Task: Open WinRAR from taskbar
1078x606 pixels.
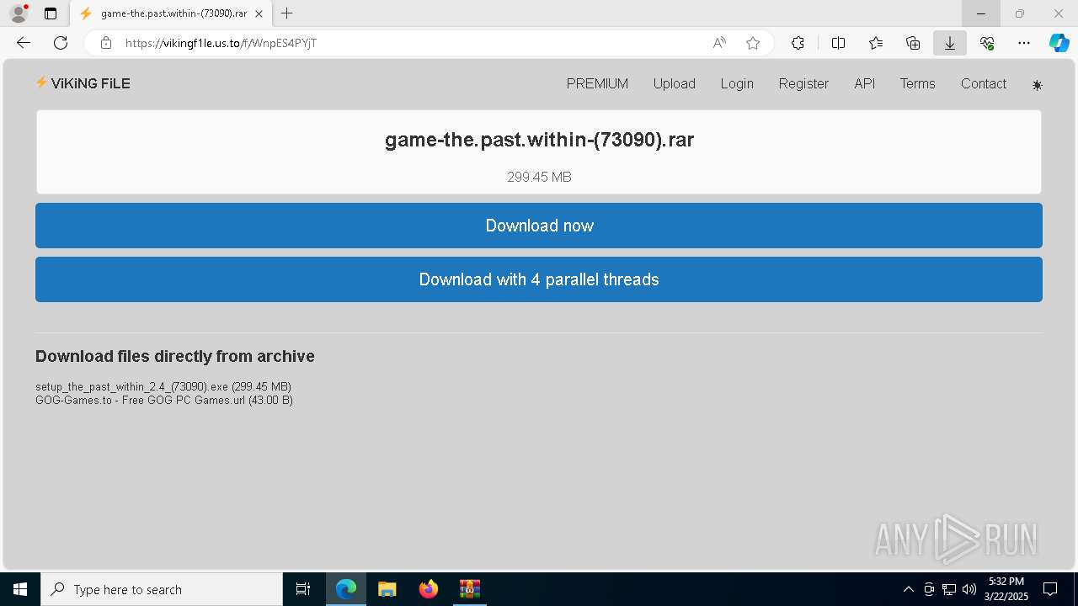Action: pyautogui.click(x=470, y=589)
